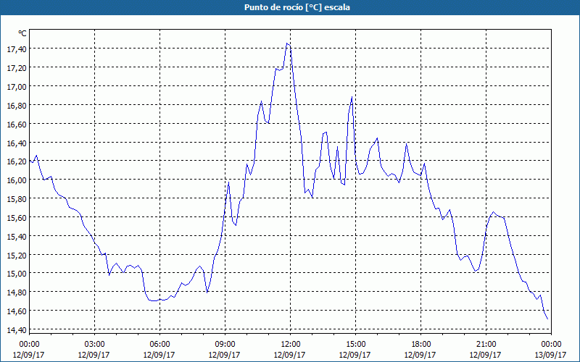Select the 15,00 axis value
Screen dimensions: 580x362
point(17,274)
